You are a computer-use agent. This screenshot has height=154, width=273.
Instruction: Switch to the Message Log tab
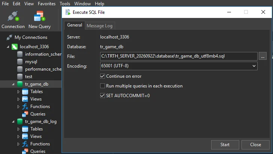tap(100, 26)
